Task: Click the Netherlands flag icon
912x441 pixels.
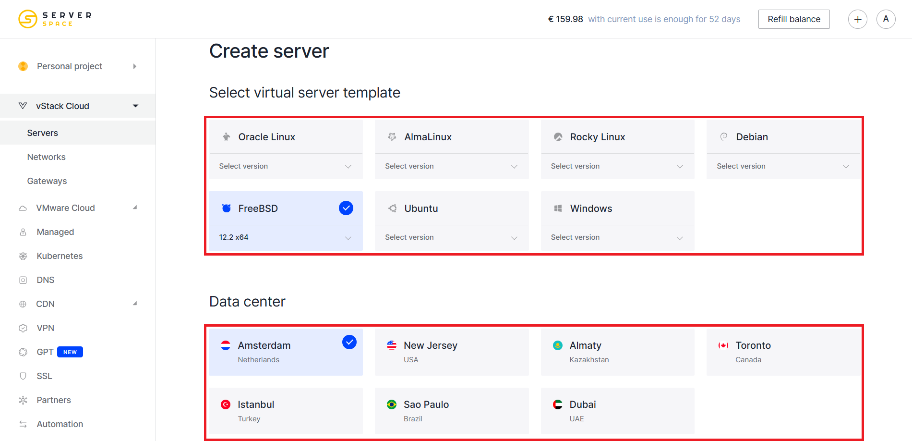Action: [x=226, y=345]
